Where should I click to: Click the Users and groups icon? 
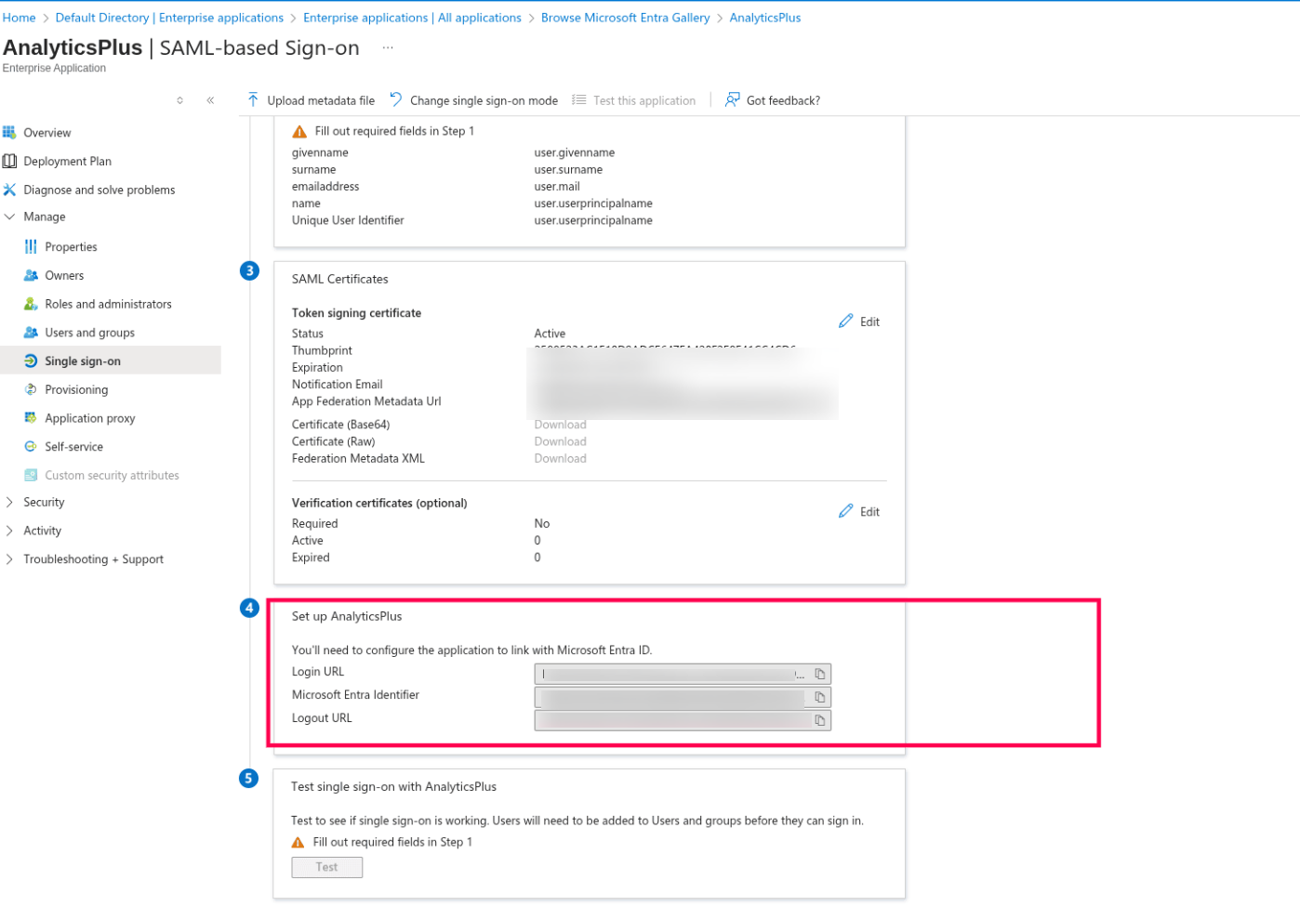point(31,333)
